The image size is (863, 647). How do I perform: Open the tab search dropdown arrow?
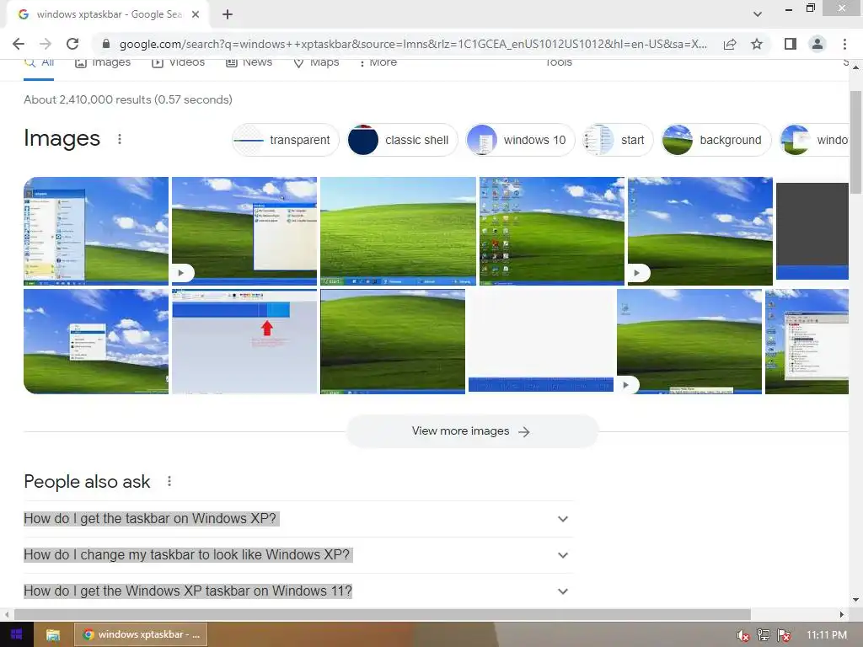click(758, 14)
